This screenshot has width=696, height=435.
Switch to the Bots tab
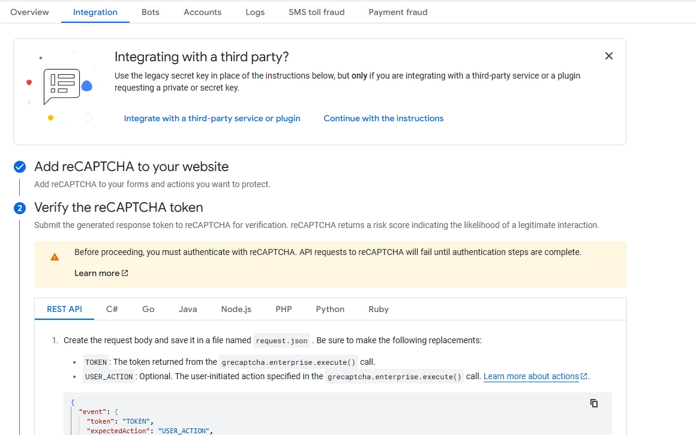click(151, 12)
